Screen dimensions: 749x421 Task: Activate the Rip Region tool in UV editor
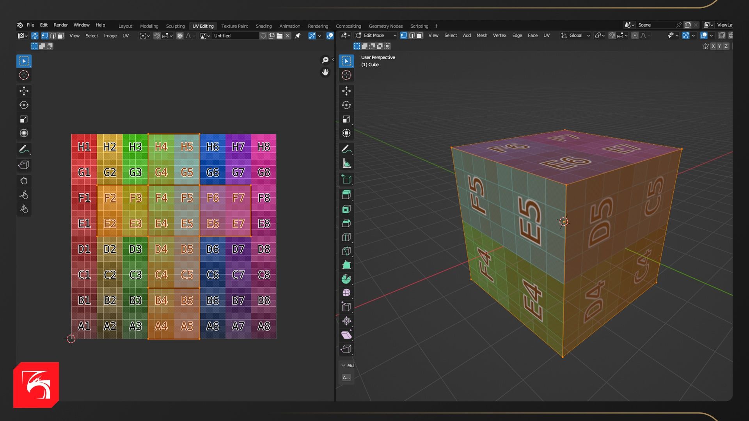coord(24,165)
